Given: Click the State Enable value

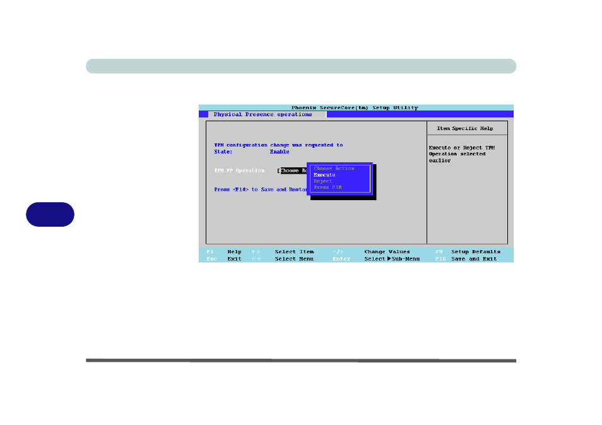Looking at the screenshot, I should click(x=280, y=152).
